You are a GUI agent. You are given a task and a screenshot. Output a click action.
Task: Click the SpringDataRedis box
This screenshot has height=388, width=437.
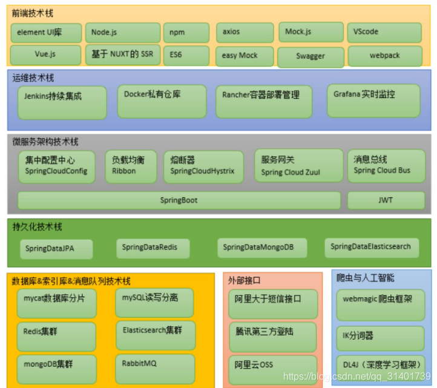point(153,248)
